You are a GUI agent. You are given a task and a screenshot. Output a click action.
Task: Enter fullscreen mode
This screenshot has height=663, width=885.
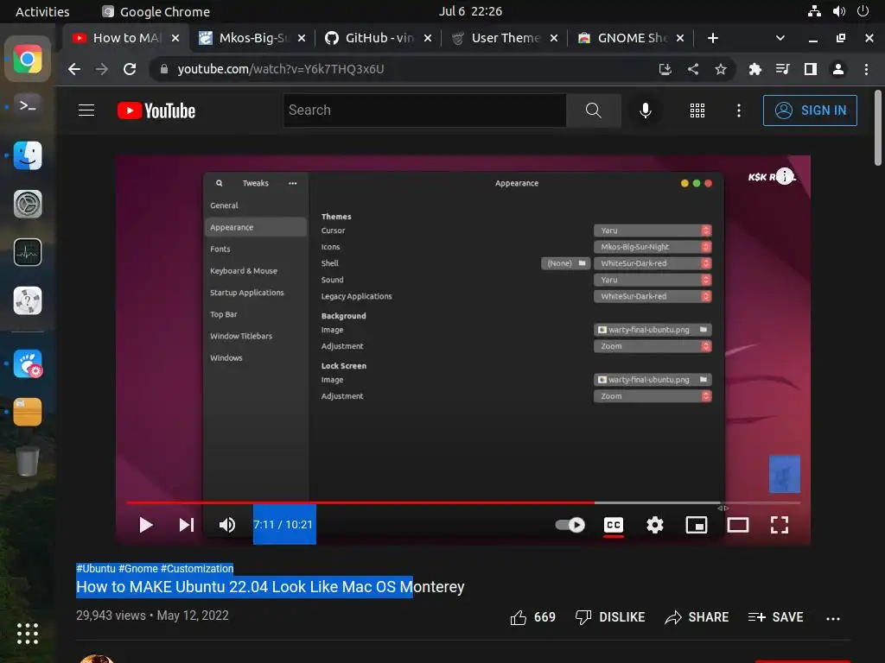[780, 525]
